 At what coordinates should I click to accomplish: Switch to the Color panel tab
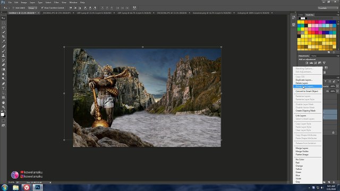point(301,15)
